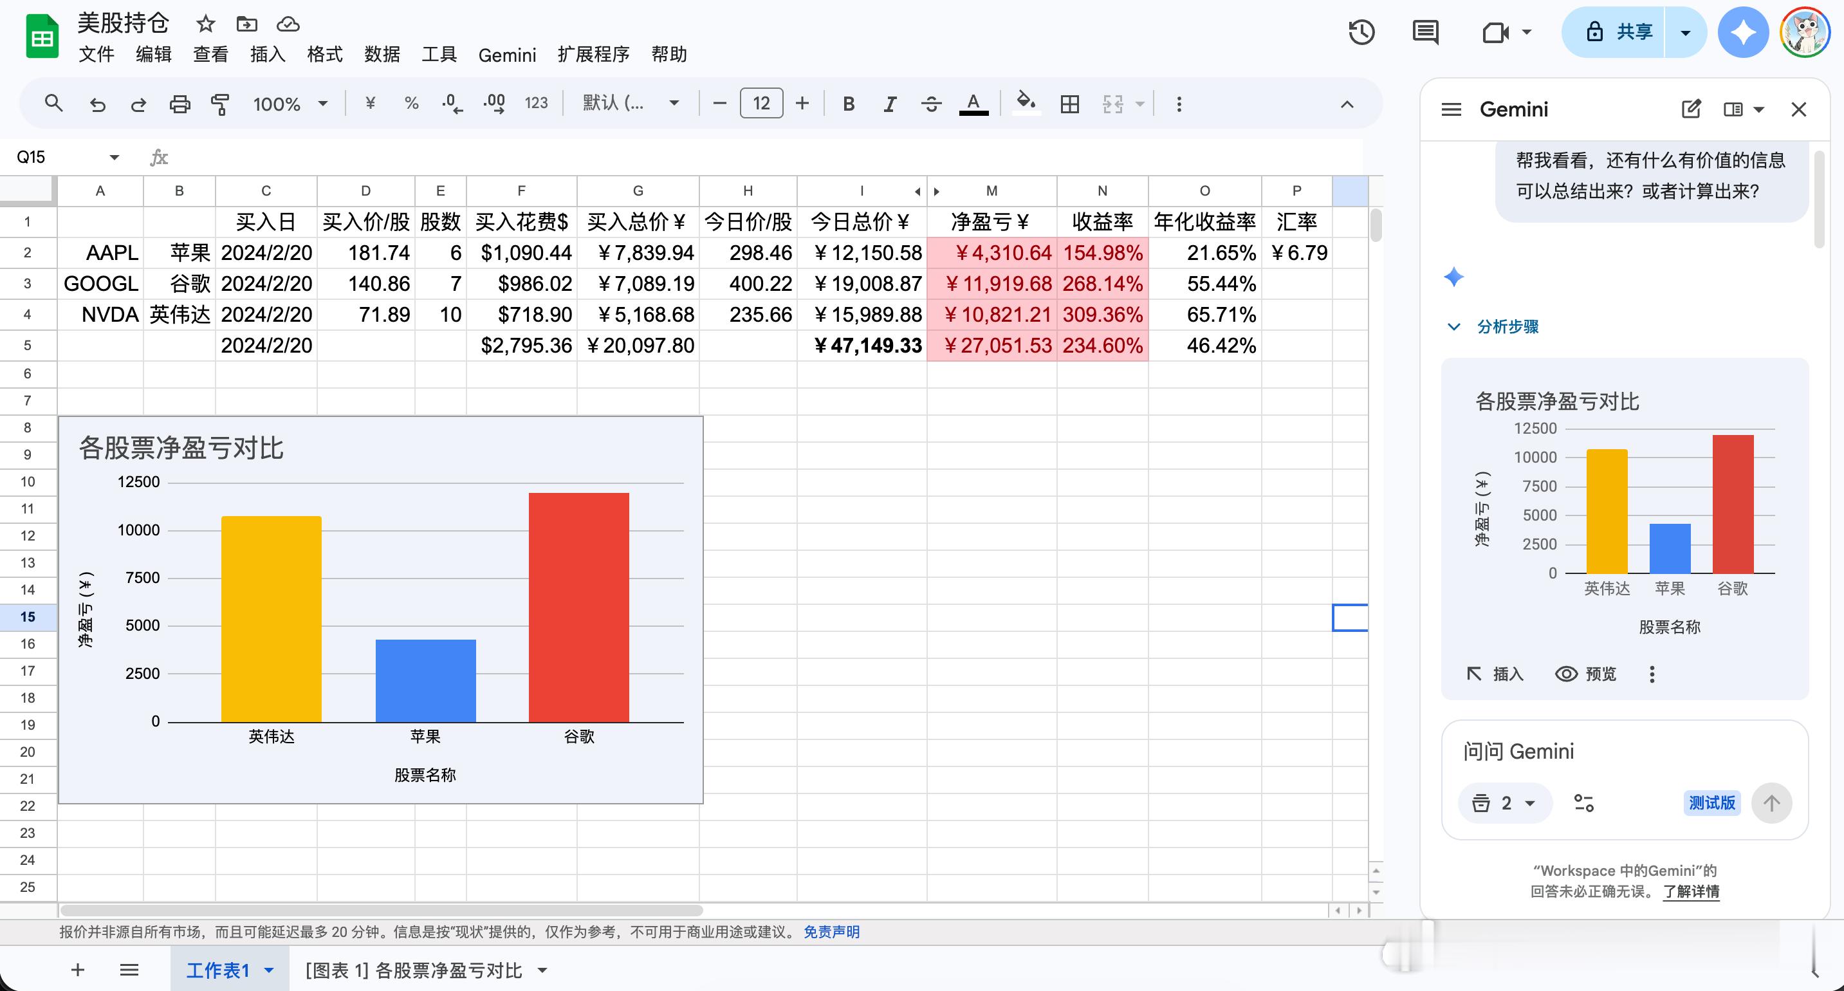Increase decimal places
The width and height of the screenshot is (1844, 991).
click(x=494, y=104)
